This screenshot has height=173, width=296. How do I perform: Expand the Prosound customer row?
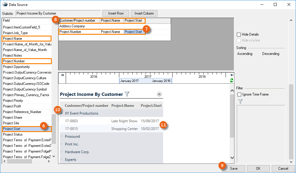click(62, 137)
